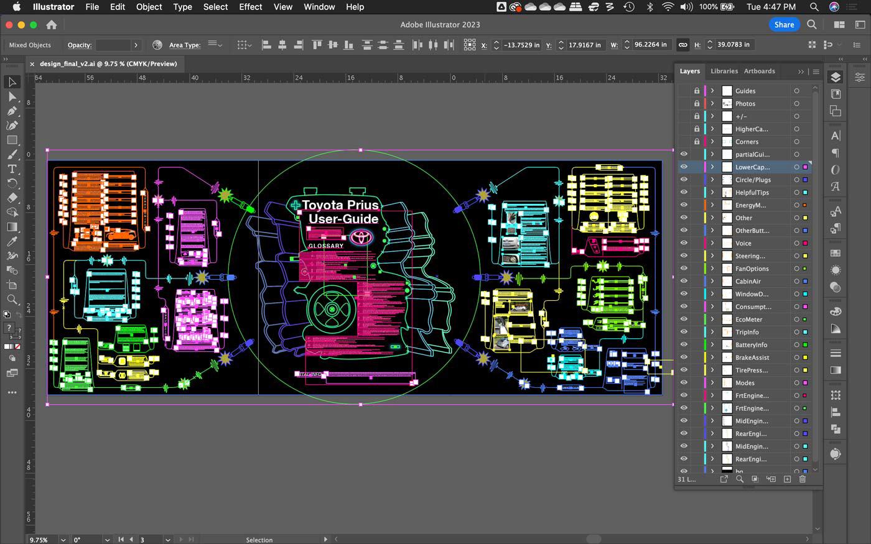Delete selection using Layers panel trash icon
This screenshot has width=871, height=544.
point(802,479)
